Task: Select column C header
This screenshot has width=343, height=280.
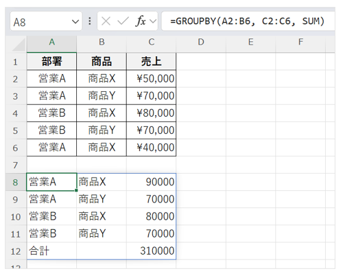Action: pyautogui.click(x=152, y=43)
